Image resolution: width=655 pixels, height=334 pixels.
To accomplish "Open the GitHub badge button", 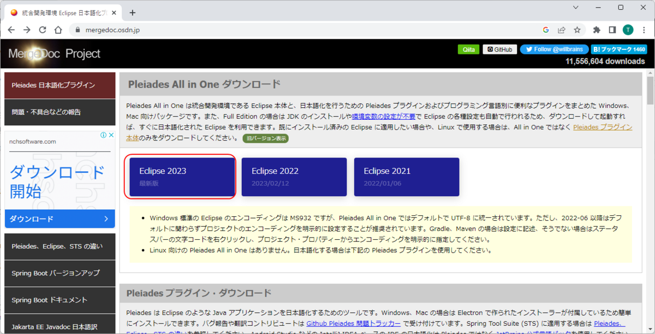I will [x=500, y=49].
